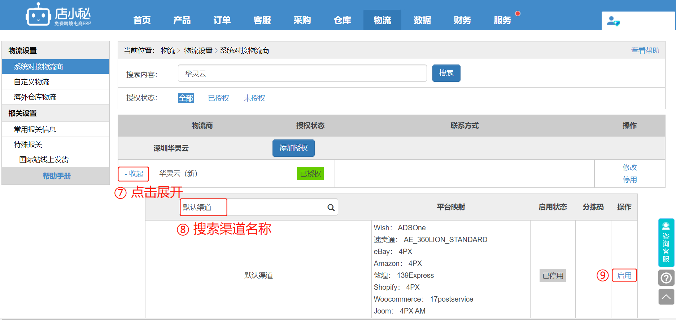Open the 服务 menu
Viewport: 676px width, 320px height.
point(502,20)
